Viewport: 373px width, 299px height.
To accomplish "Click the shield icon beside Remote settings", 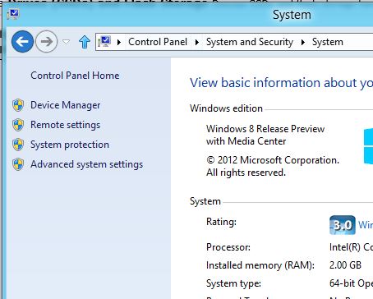I will 18,125.
